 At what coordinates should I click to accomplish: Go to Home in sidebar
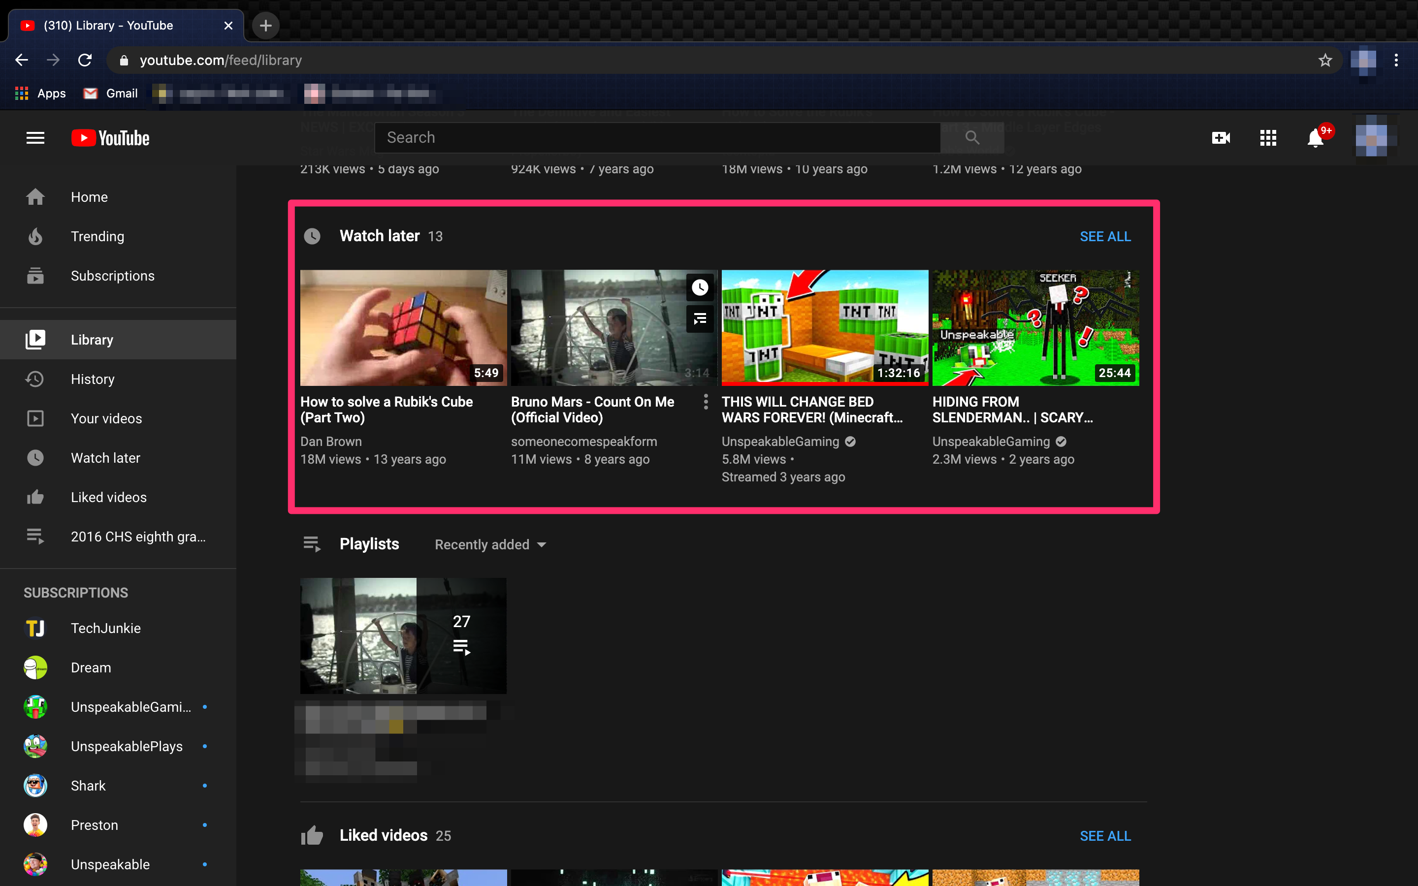[x=118, y=197]
